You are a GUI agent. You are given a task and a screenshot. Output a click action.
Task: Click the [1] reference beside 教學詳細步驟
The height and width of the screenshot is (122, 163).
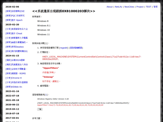tap(46, 43)
